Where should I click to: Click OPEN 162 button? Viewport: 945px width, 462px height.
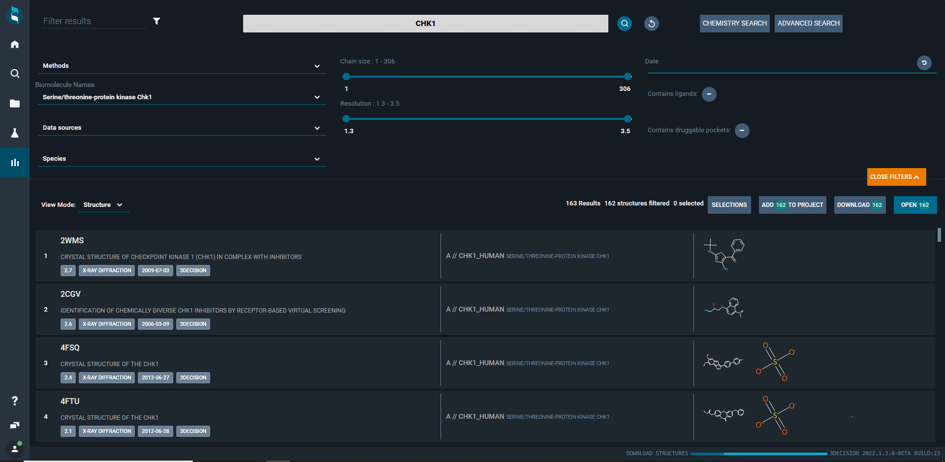point(915,205)
